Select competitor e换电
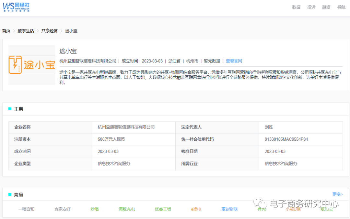This screenshot has width=350, height=219. tap(196, 209)
